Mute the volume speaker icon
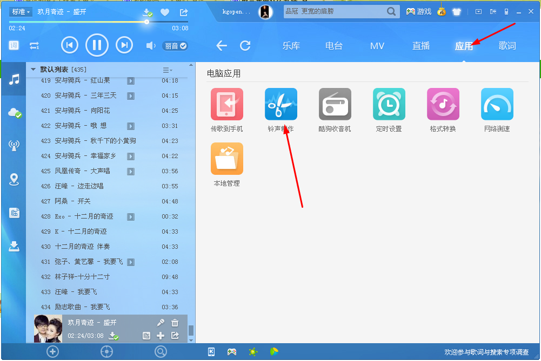The image size is (541, 361). (151, 45)
